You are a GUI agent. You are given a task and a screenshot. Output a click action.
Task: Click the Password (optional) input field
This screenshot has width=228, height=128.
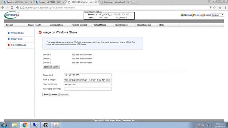click(x=88, y=89)
